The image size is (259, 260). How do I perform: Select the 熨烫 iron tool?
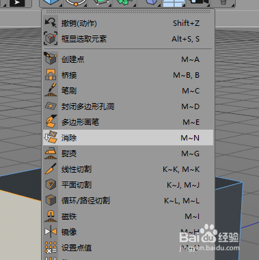click(128, 154)
